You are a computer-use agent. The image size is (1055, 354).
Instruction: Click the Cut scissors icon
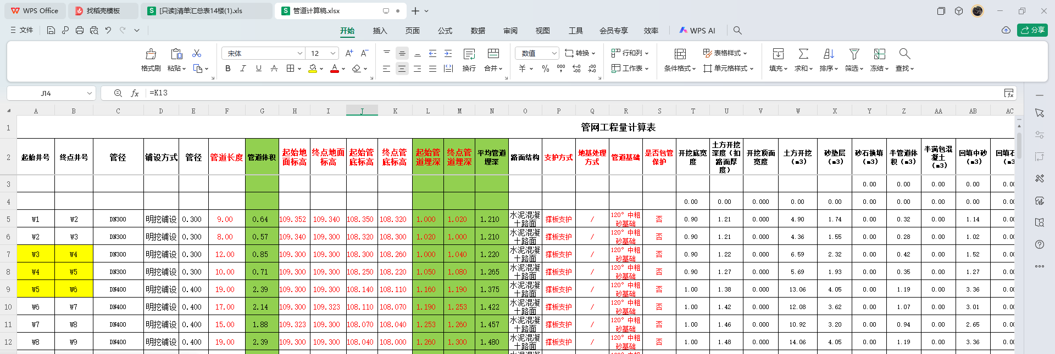(x=197, y=53)
